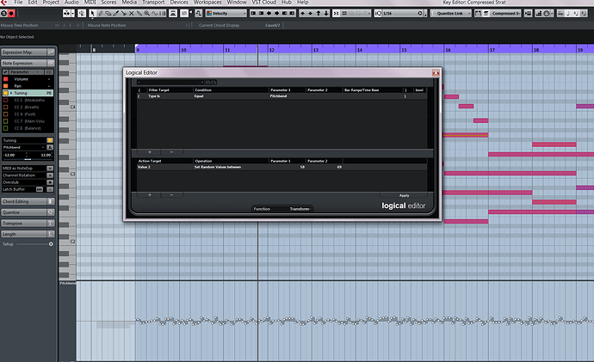Screen dimensions: 594x362
Task: Click the orange Pan color swatch
Action: coord(6,86)
